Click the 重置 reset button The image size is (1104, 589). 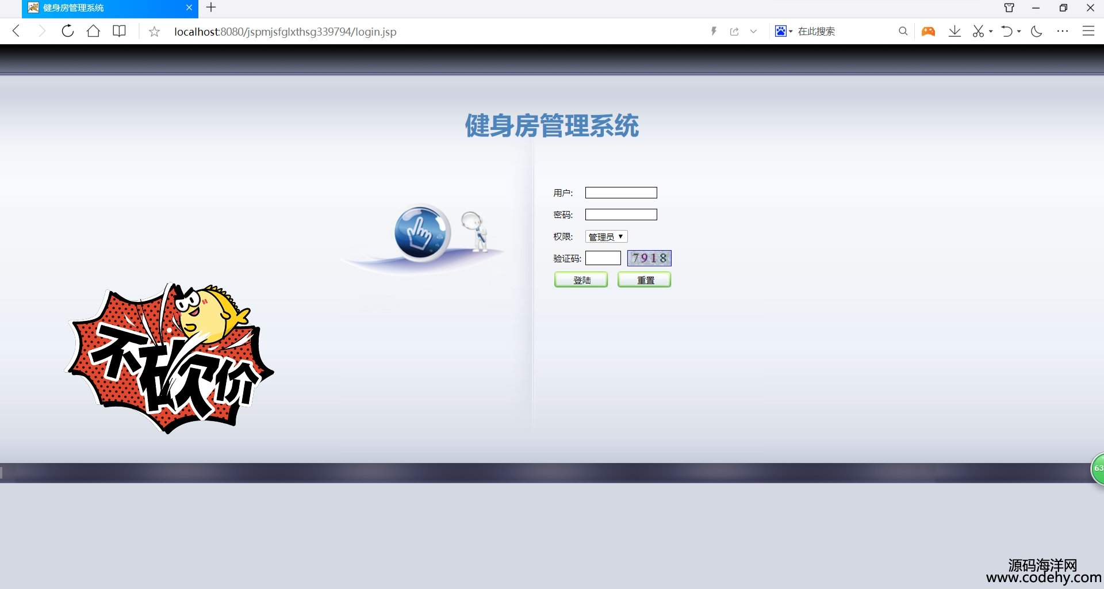tap(645, 280)
